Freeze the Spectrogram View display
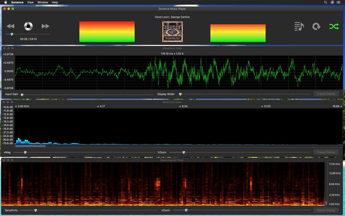The height and width of the screenshot is (216, 345). coord(326,210)
